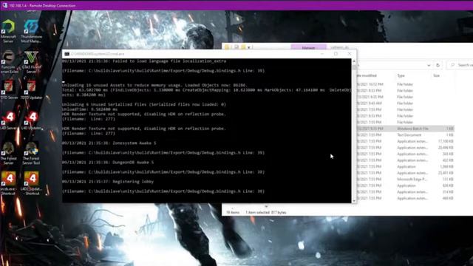
Task: Click the folder icon in Explorer's quick access toolbar
Action: (227, 47)
